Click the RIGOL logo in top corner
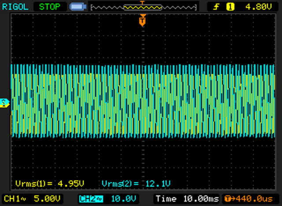 coord(15,7)
